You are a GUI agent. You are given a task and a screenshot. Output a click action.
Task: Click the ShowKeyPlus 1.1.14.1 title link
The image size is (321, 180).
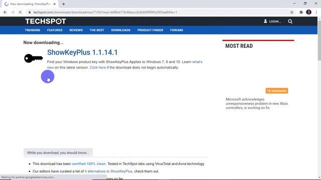point(82,52)
